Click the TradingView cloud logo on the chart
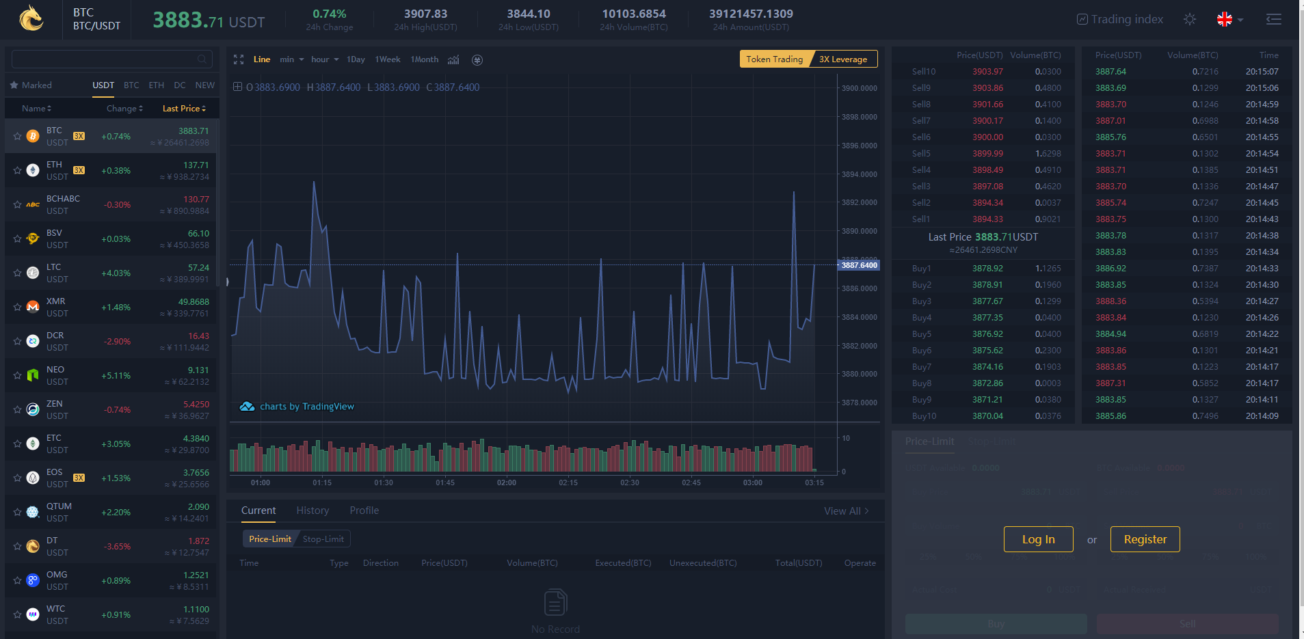 coord(247,407)
